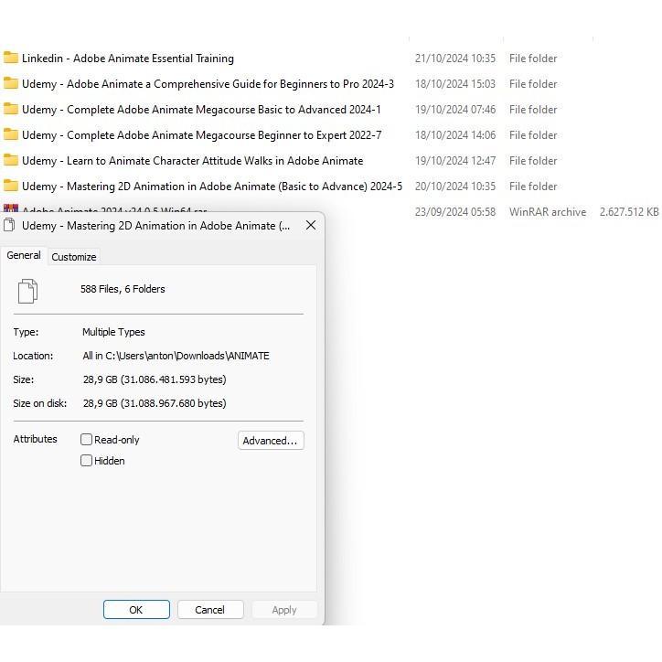Screen dimensions: 662x662
Task: Click folder icon for Mastering 2D Animation 2024-5
Action: pos(11,186)
